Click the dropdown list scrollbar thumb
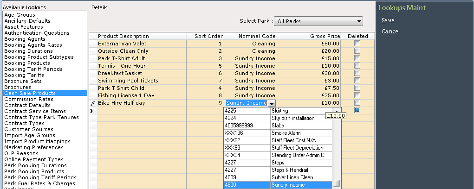 coord(337,183)
